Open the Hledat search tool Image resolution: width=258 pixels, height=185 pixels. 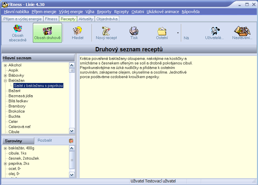78,33
